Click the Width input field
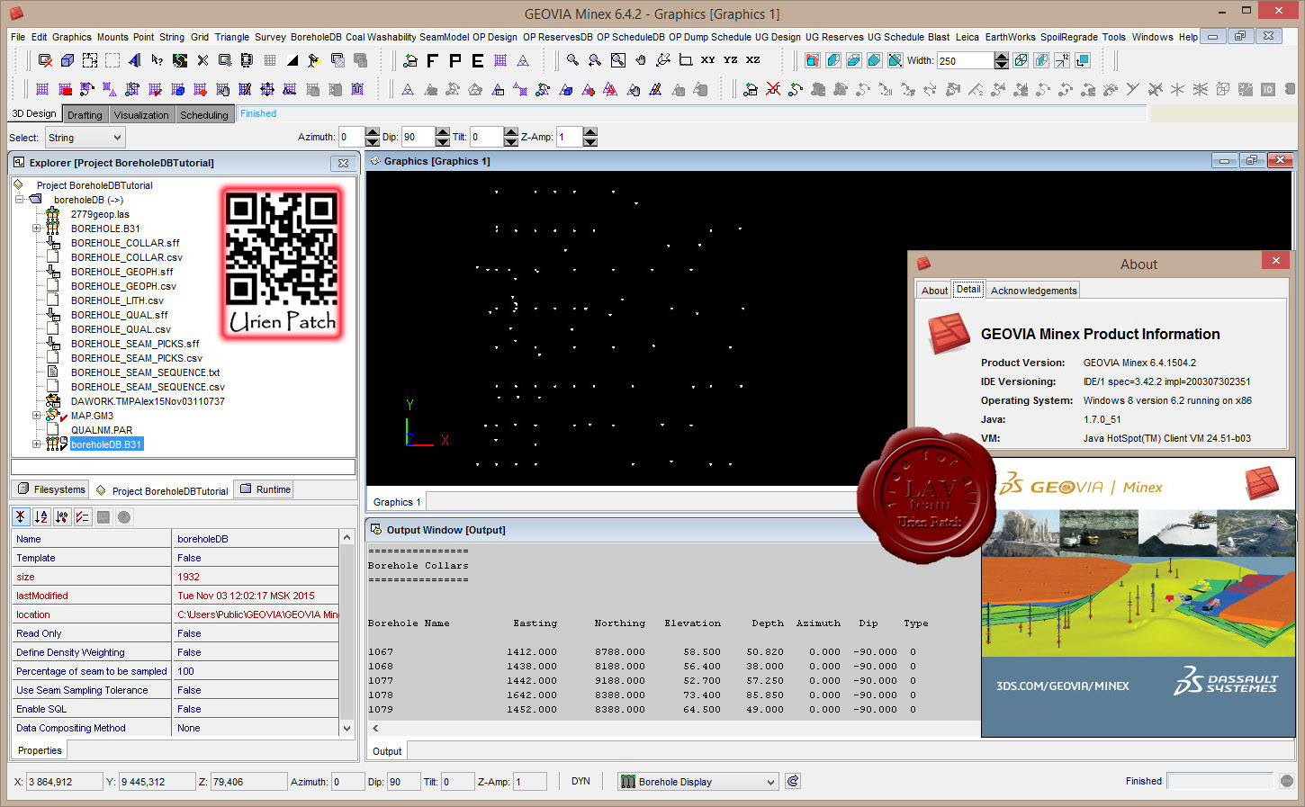 tap(964, 60)
